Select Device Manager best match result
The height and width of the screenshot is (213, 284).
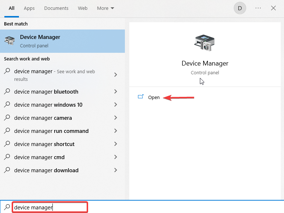[63, 41]
